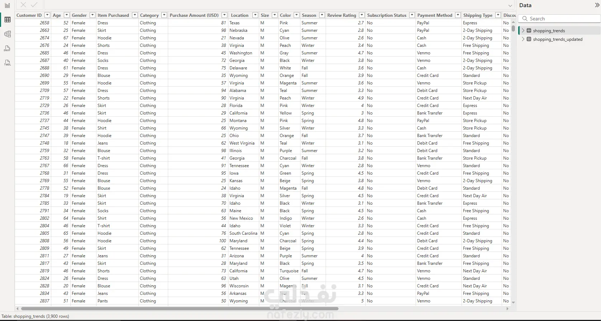
Task: Click the shopping_trends_updated table icon
Action: 529,39
